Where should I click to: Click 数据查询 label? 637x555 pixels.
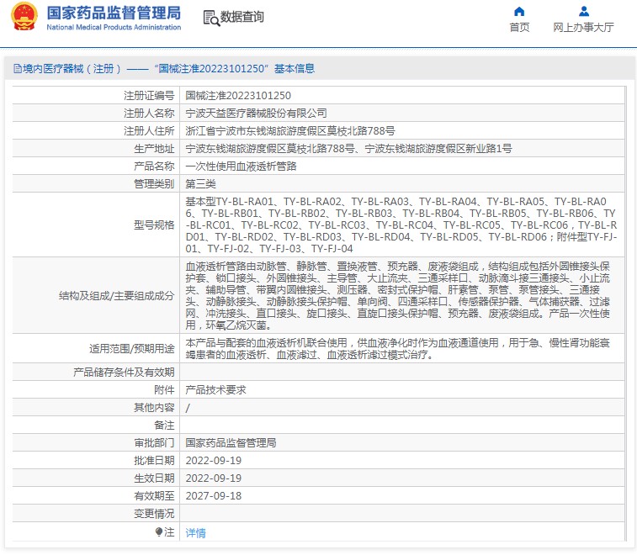point(242,17)
